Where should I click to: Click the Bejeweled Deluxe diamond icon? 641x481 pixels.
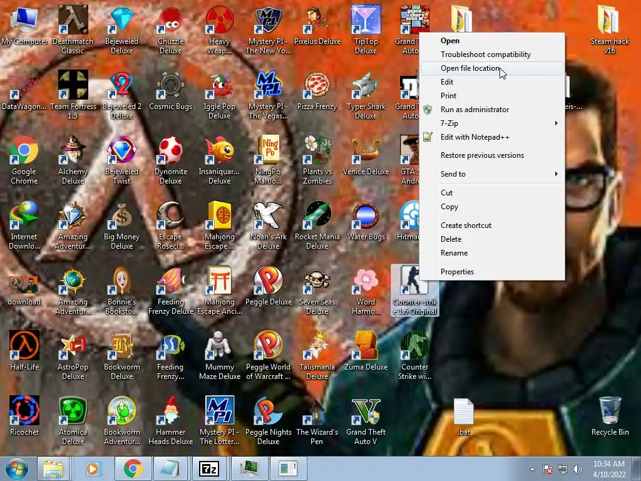tap(122, 19)
